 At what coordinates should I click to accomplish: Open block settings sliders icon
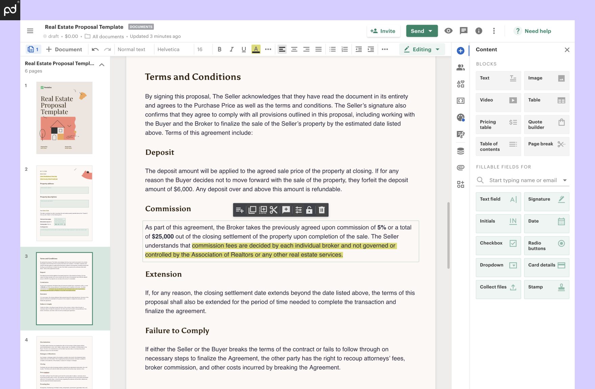coord(299,210)
